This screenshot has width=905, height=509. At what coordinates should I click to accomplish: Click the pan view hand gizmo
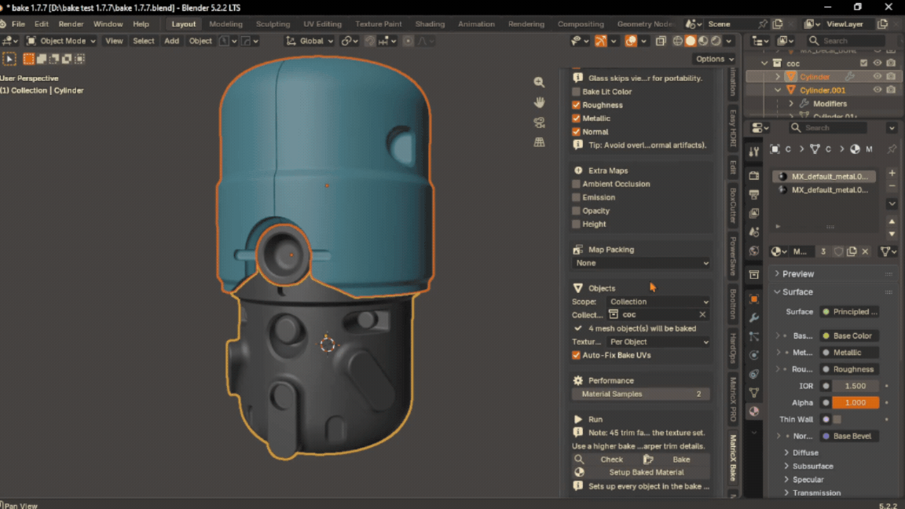(x=539, y=103)
